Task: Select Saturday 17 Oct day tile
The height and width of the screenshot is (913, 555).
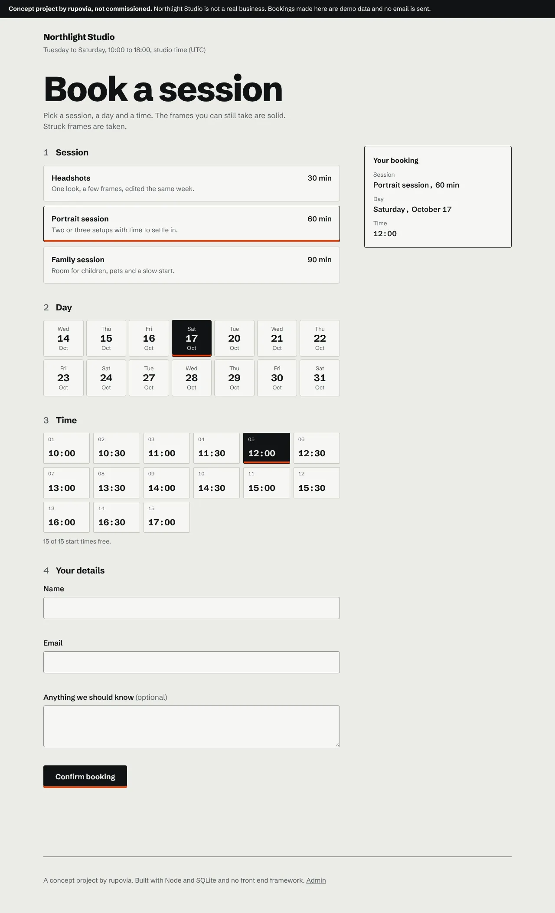Action: click(192, 338)
